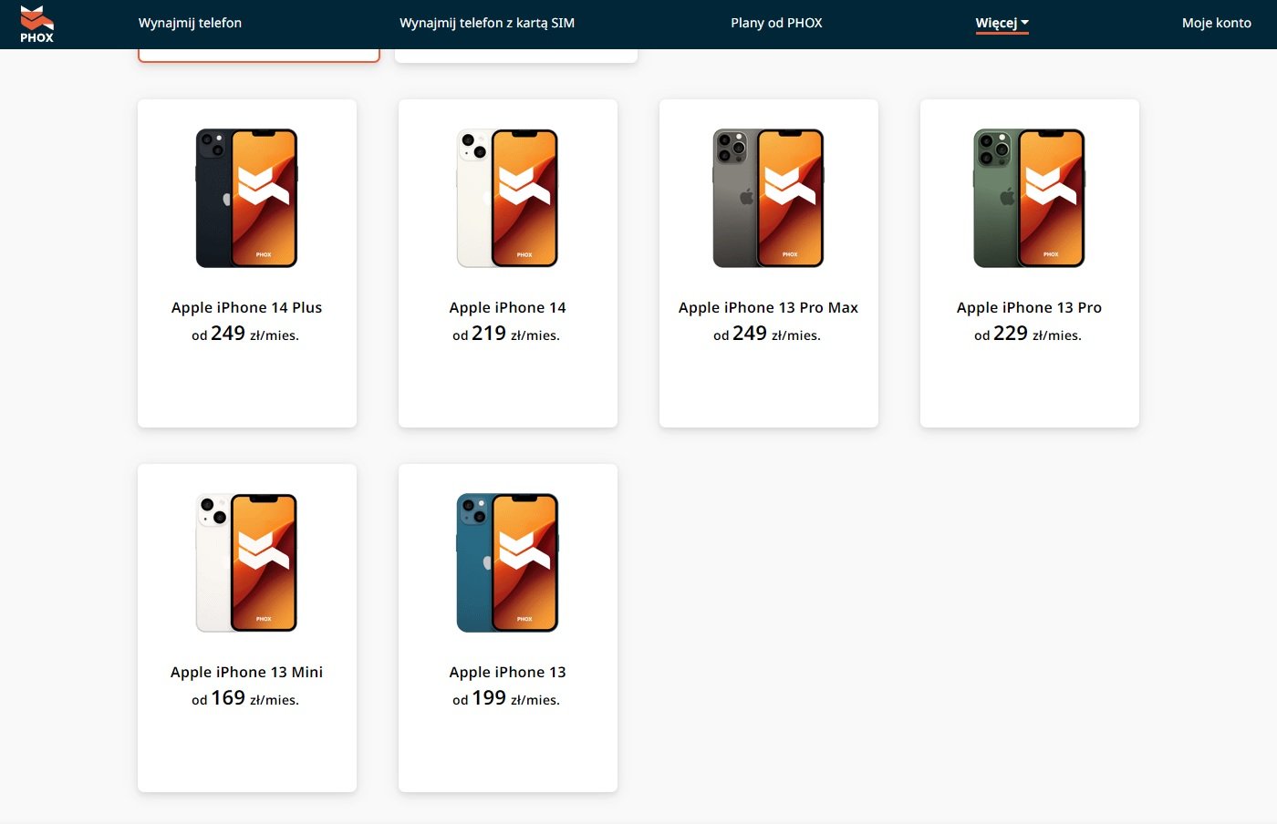The width and height of the screenshot is (1277, 824).
Task: Go to Plany od PHOX
Action: 776,23
